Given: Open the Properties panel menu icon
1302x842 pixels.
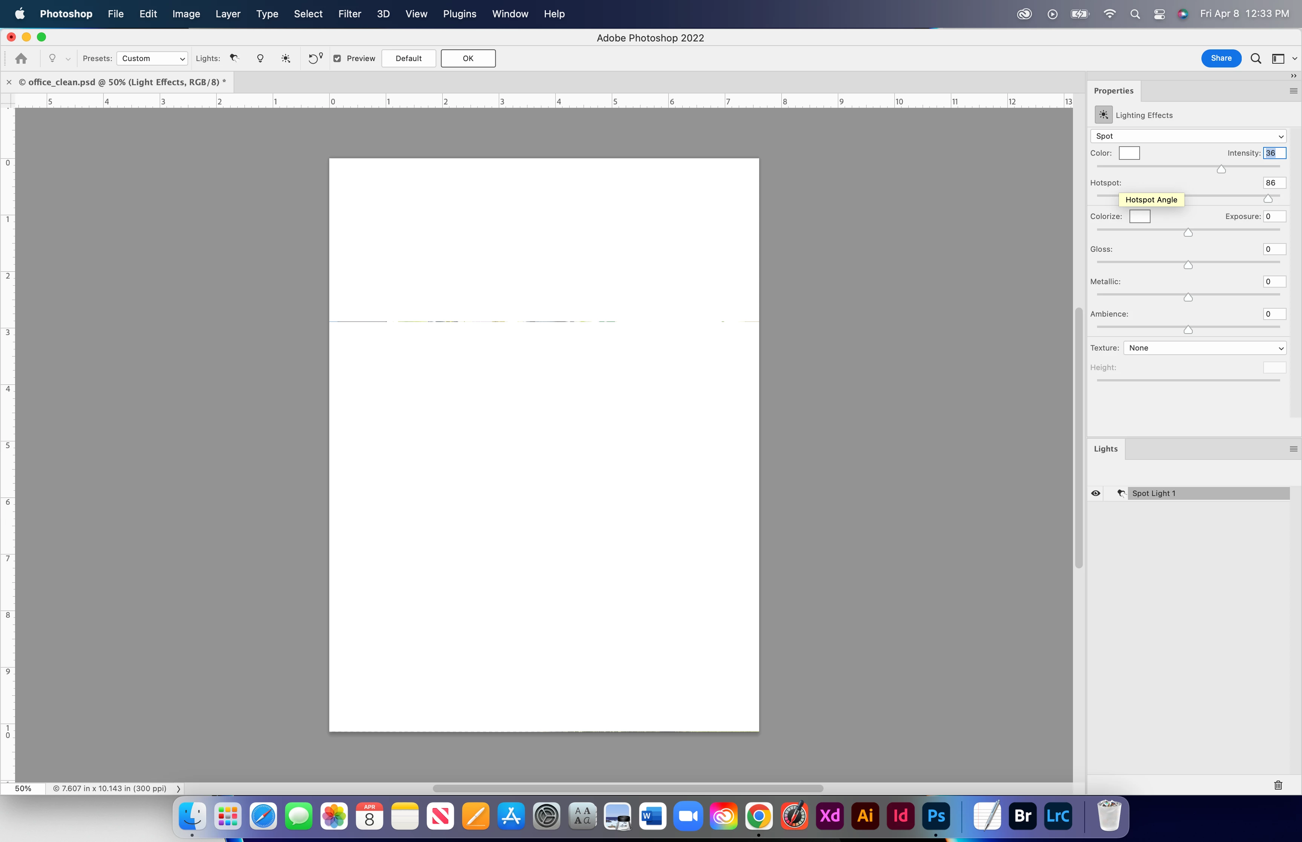Looking at the screenshot, I should coord(1293,91).
